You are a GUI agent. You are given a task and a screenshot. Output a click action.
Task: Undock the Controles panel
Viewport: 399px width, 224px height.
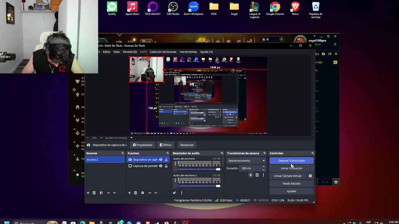click(312, 153)
